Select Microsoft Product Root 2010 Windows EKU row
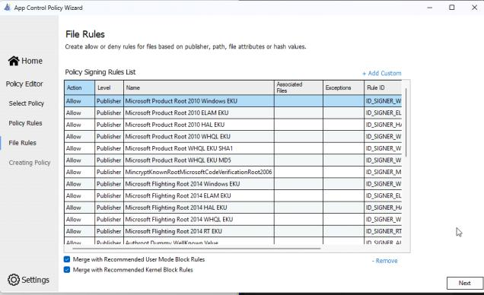Screen dimensions: 484x295 233,101
